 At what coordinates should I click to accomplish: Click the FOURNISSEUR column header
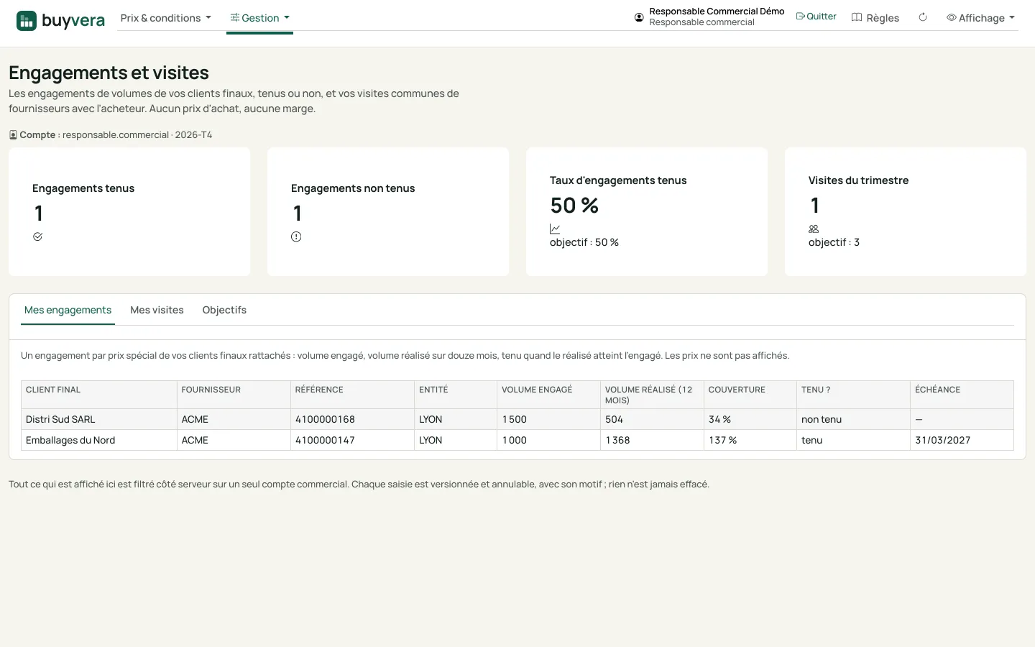pos(234,395)
